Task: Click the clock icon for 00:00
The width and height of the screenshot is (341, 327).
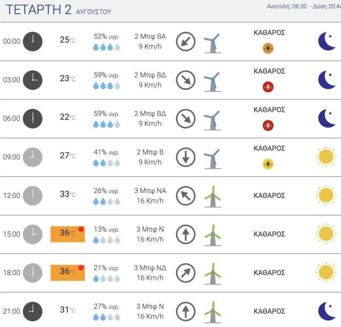Action: 33,41
